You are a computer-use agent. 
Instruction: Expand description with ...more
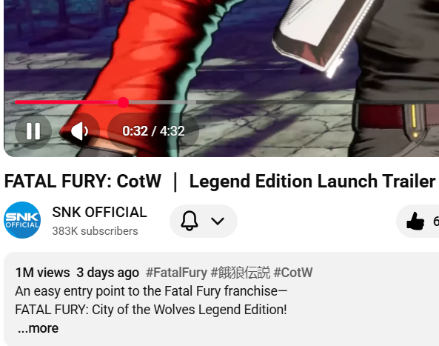(x=38, y=328)
